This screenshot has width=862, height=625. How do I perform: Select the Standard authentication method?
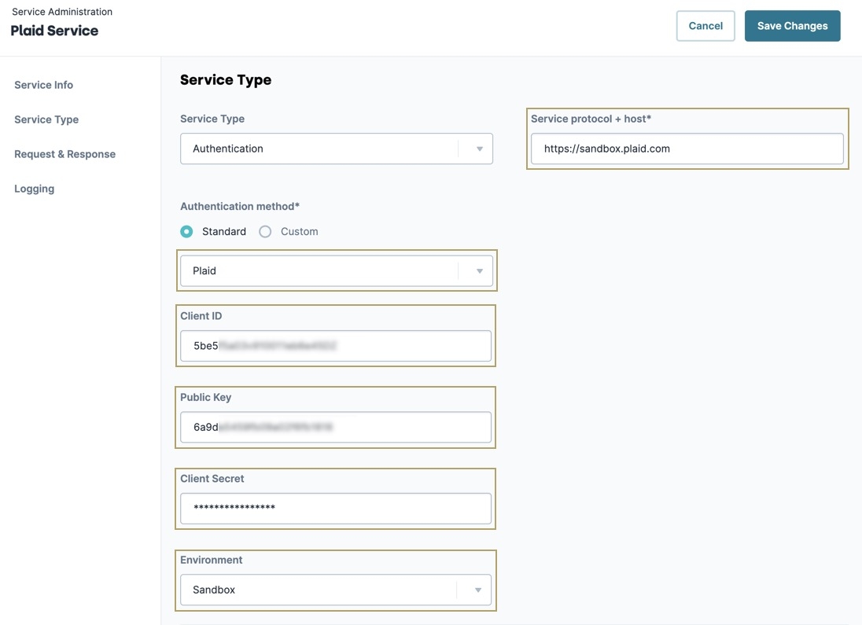(x=187, y=231)
